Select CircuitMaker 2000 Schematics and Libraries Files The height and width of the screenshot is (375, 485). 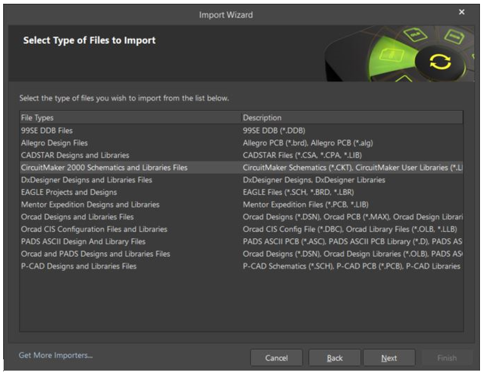pos(104,167)
